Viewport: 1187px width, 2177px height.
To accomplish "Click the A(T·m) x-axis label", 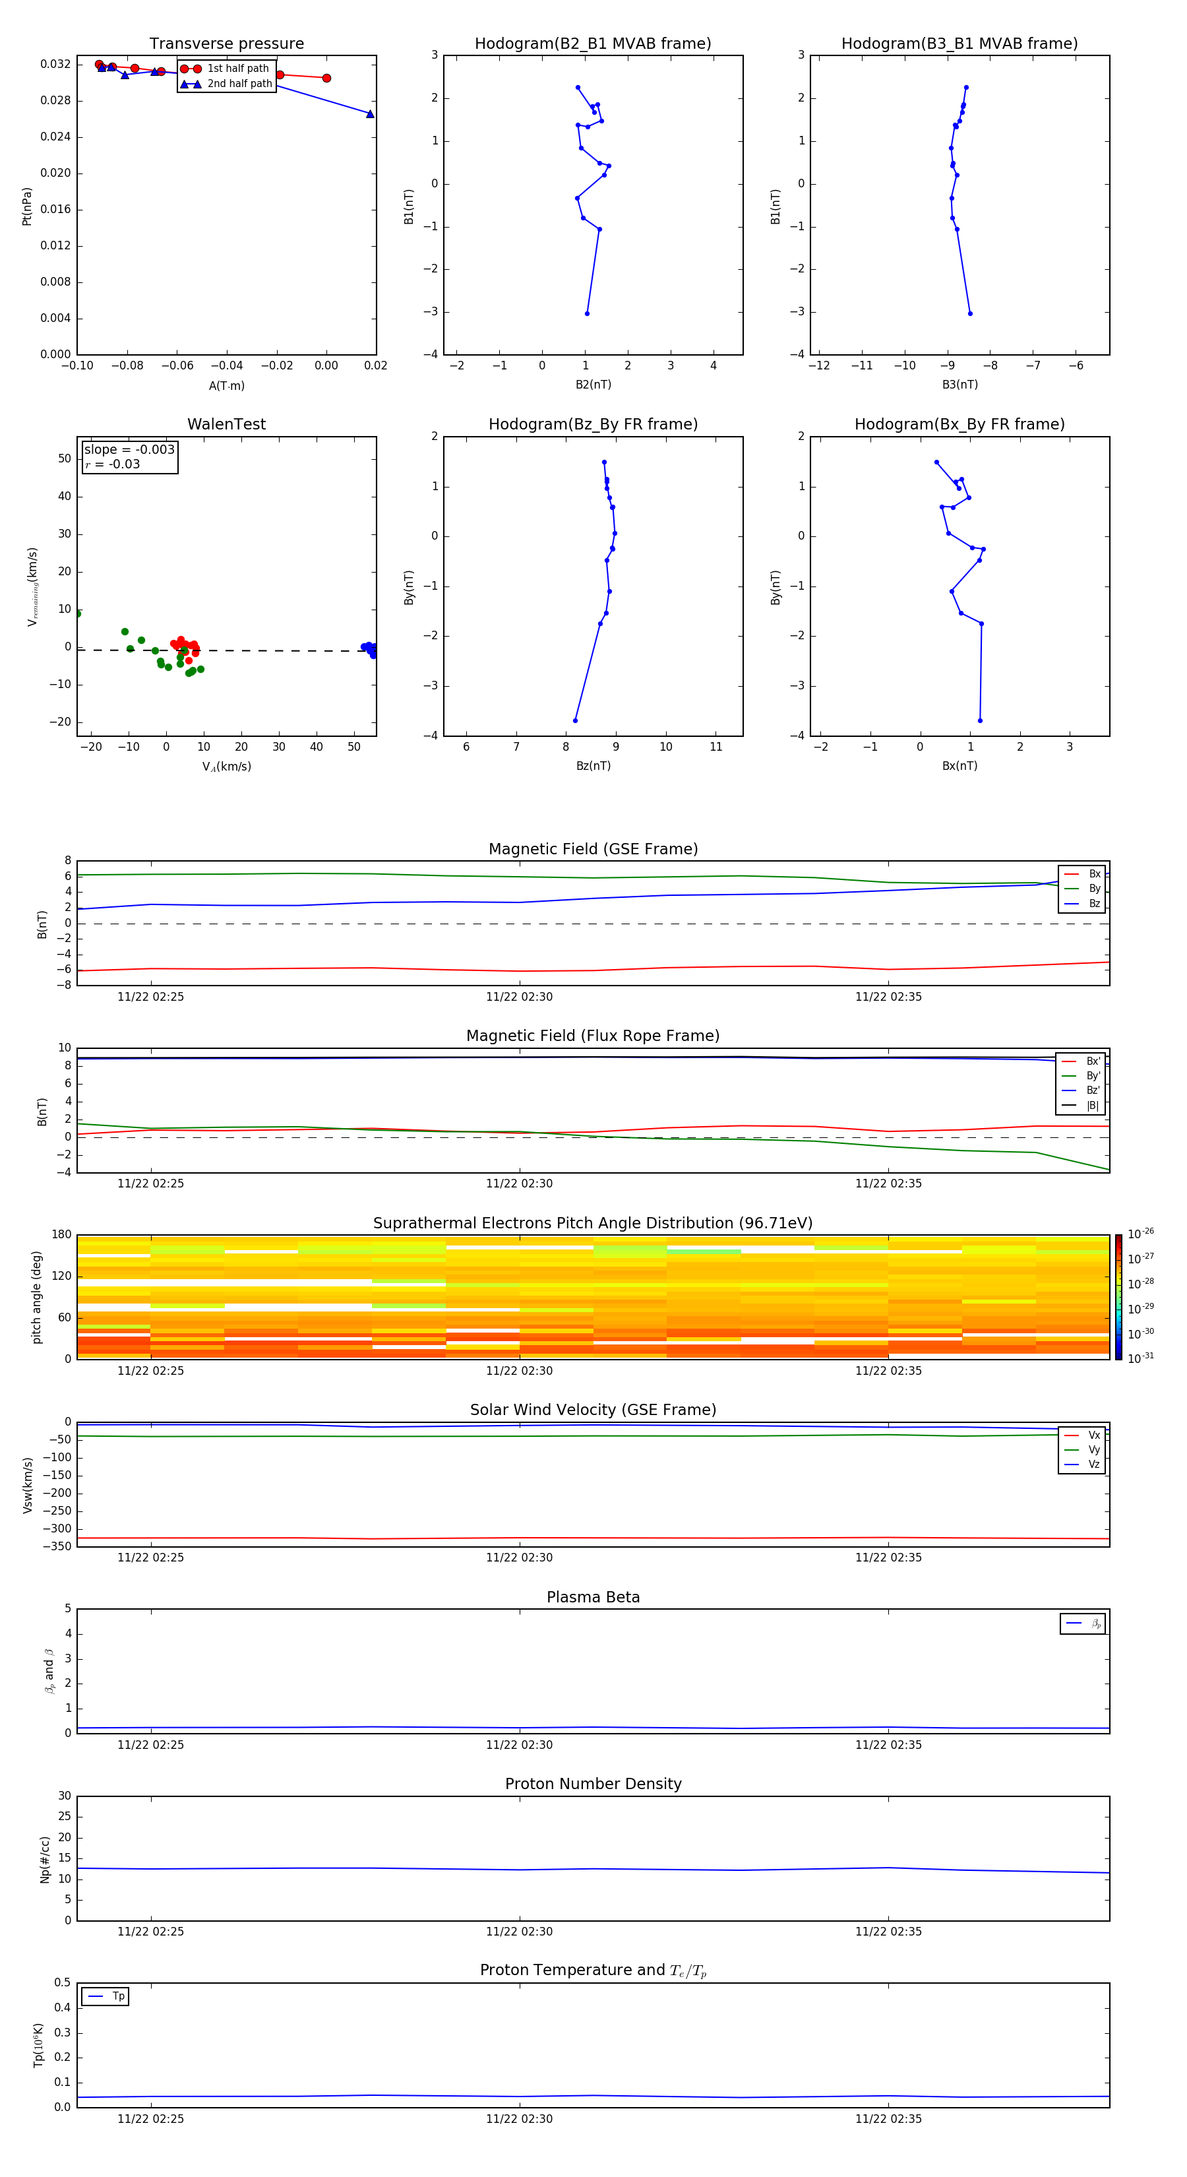I will 226,386.
